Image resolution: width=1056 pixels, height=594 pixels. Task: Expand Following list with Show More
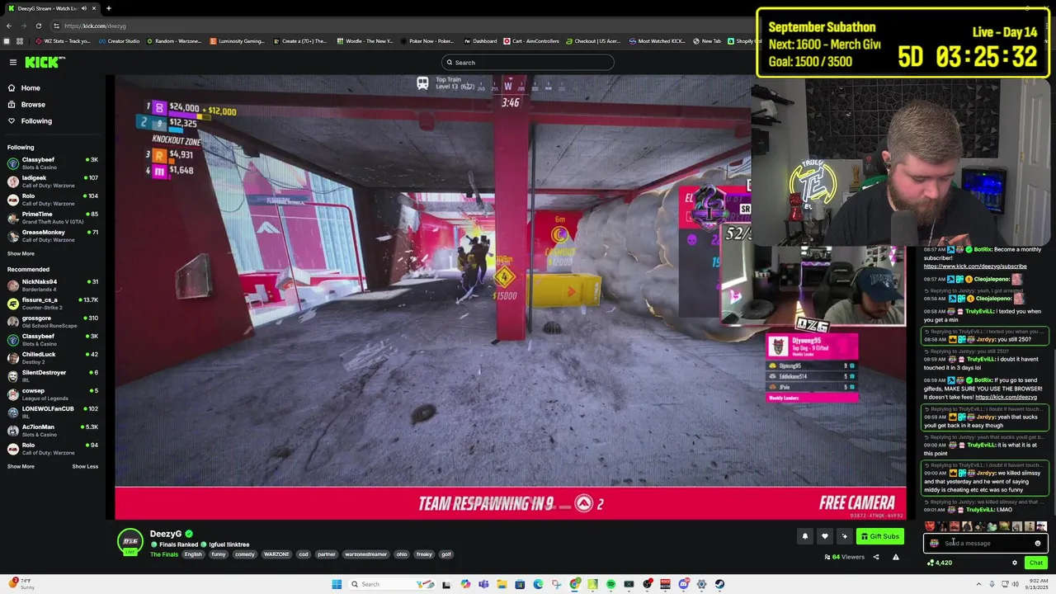(x=21, y=254)
